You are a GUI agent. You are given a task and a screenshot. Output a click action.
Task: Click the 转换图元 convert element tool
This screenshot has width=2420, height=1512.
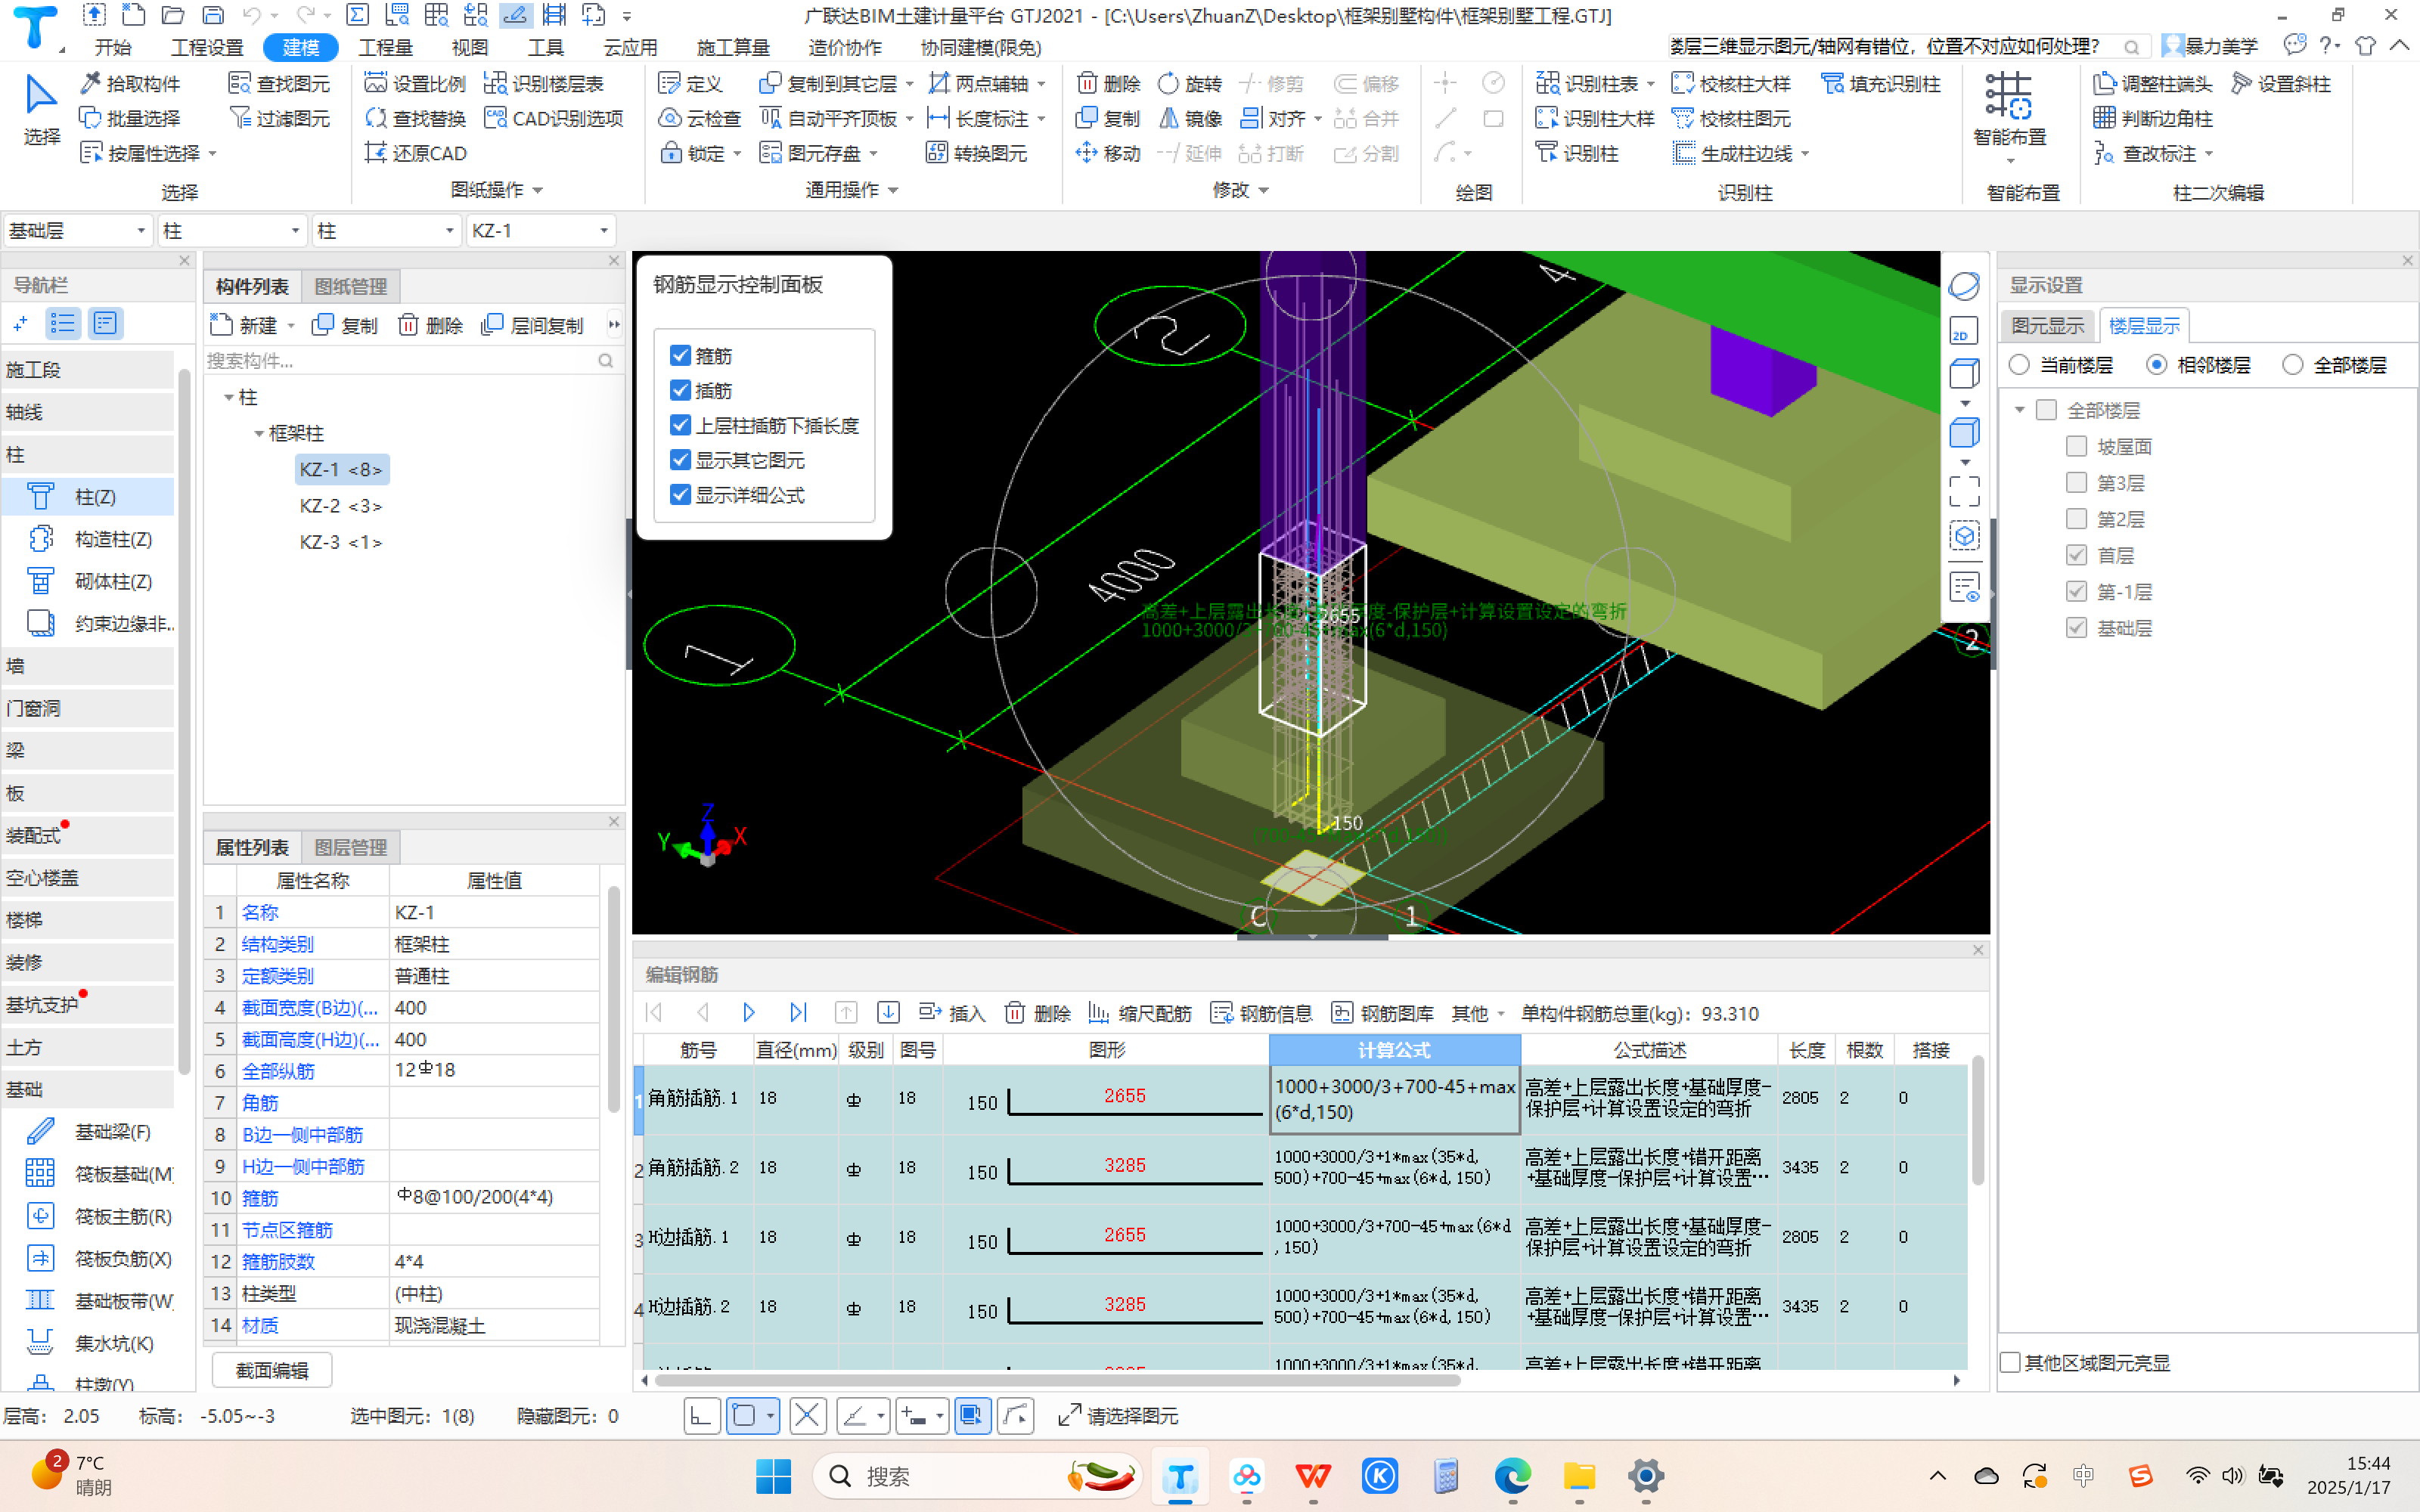pyautogui.click(x=978, y=153)
